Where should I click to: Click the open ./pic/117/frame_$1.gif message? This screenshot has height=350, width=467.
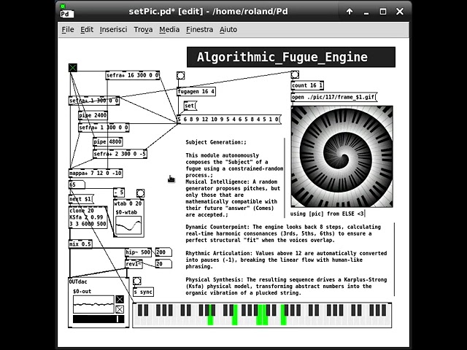tap(334, 97)
